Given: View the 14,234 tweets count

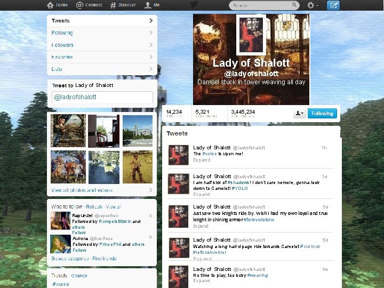Looking at the screenshot, I should [174, 114].
